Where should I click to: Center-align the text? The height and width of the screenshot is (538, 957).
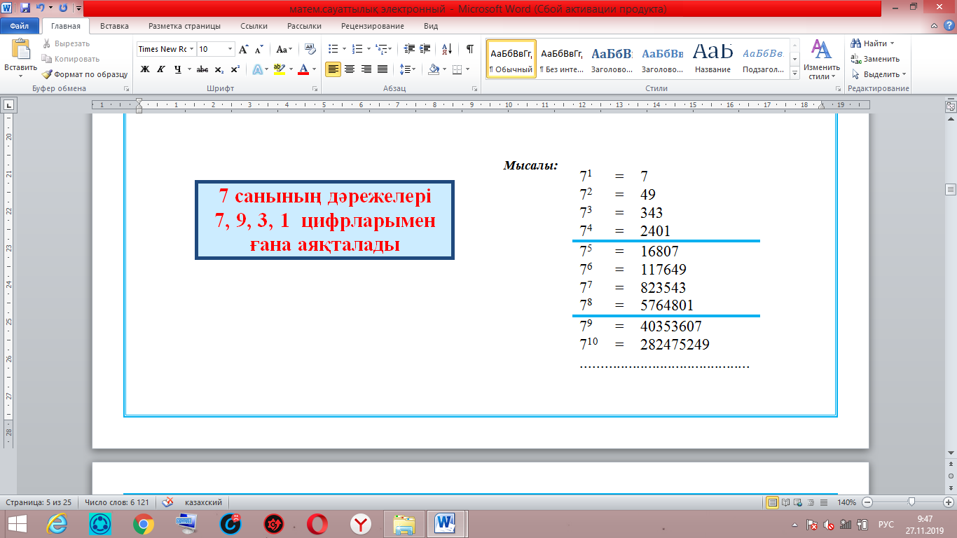click(x=350, y=69)
